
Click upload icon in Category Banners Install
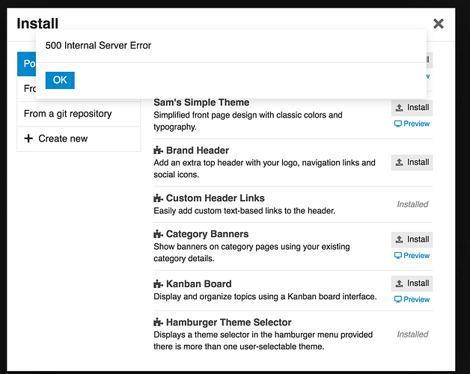point(399,239)
